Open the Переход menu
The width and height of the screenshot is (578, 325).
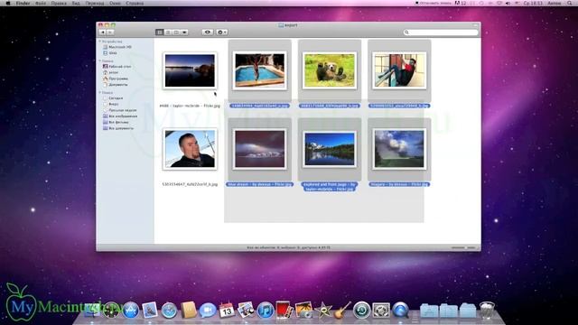pos(95,3)
